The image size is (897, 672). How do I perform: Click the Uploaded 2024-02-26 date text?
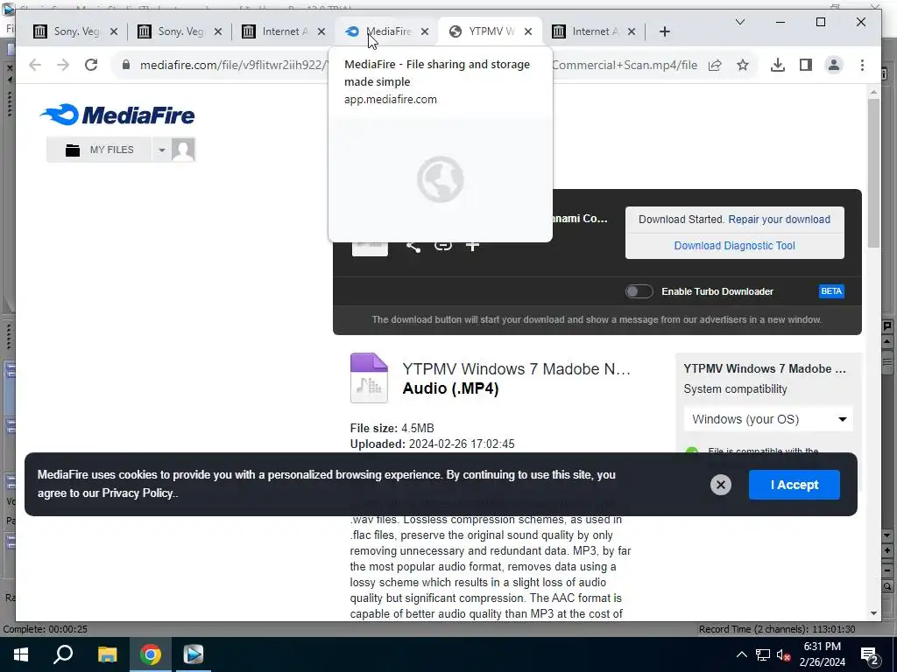click(432, 444)
